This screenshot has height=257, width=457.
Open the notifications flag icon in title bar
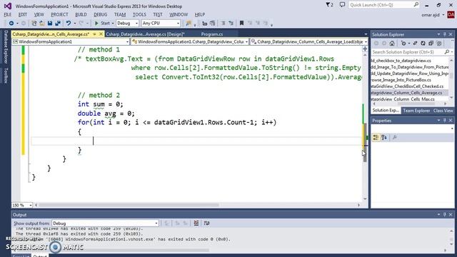pyautogui.click(x=329, y=5)
